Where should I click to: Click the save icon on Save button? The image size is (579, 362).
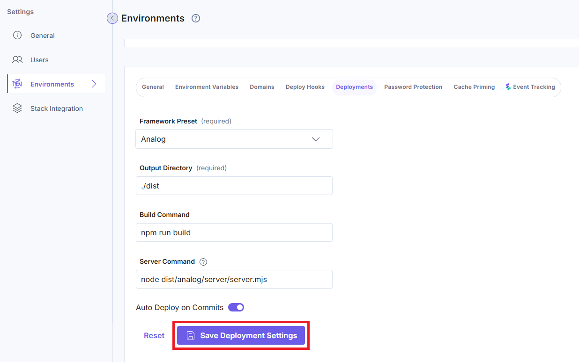(191, 335)
